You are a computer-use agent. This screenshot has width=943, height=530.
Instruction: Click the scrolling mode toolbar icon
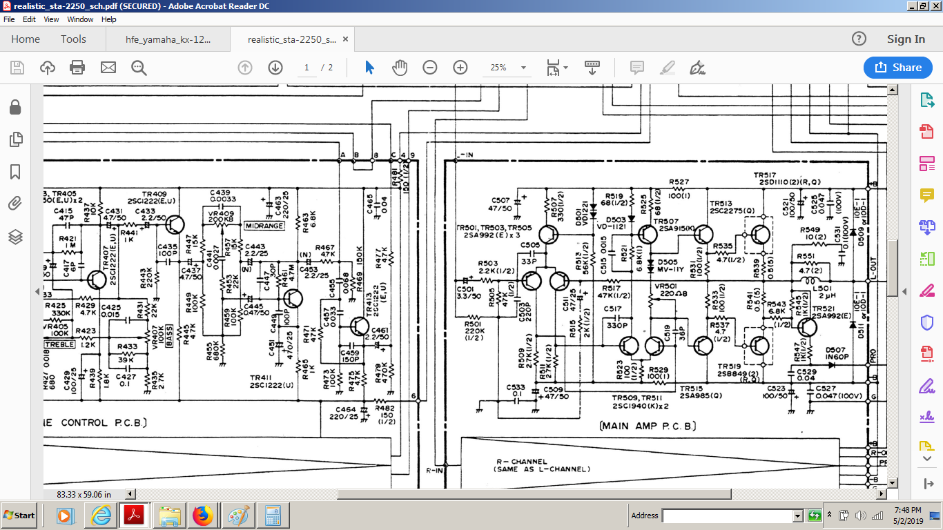tap(592, 68)
